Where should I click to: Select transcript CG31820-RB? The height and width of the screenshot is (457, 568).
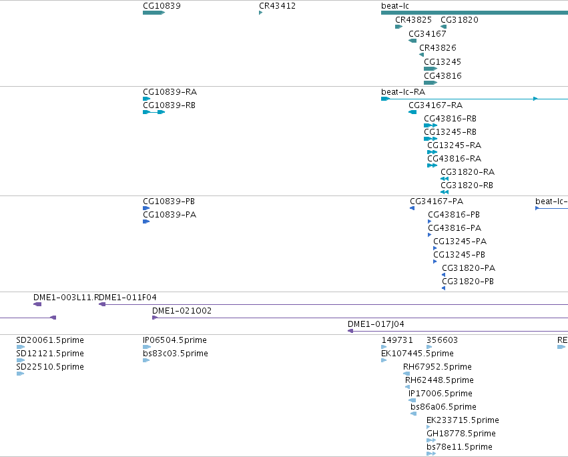tap(467, 185)
